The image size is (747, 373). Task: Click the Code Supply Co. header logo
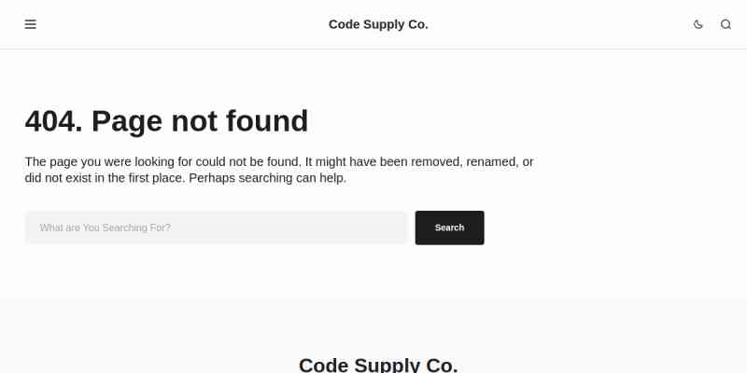click(378, 24)
